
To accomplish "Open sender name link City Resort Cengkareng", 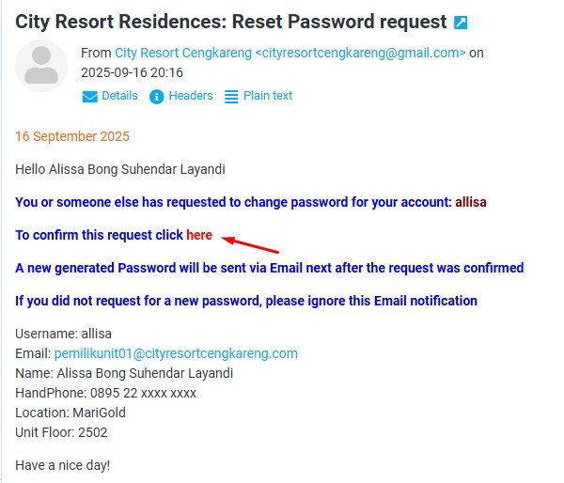I will 183,54.
